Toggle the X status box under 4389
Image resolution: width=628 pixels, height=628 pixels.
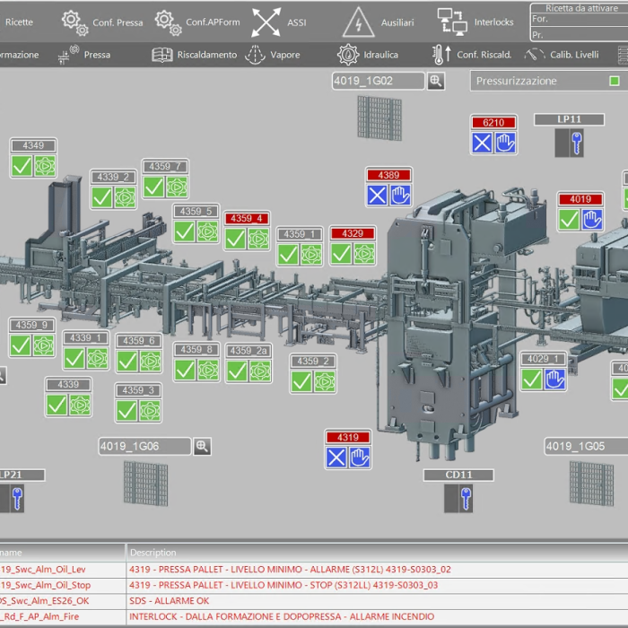point(378,195)
